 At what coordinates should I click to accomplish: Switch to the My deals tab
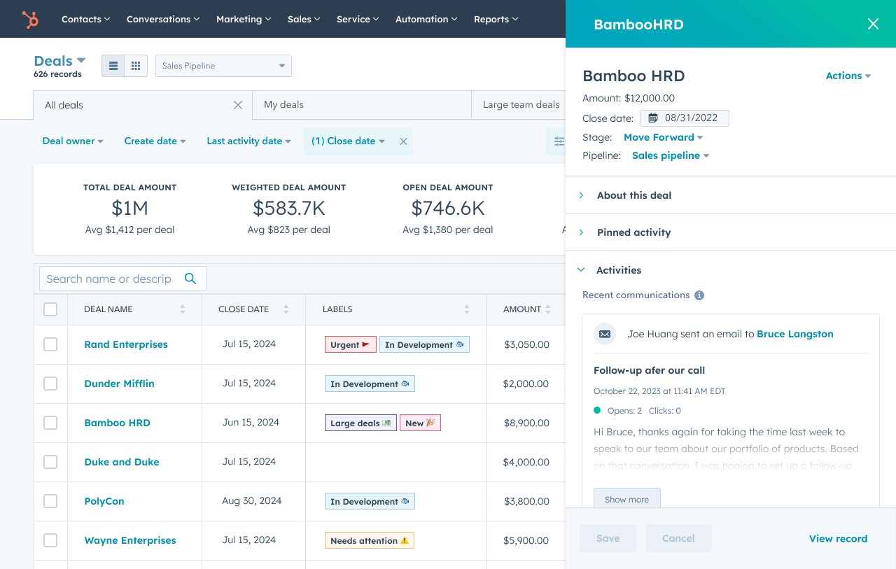click(285, 104)
